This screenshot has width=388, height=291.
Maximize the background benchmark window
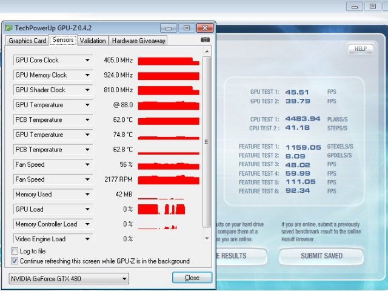pos(373,7)
